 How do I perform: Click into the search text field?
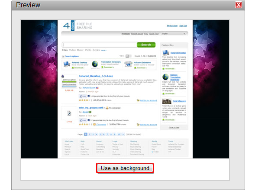(x=100, y=45)
